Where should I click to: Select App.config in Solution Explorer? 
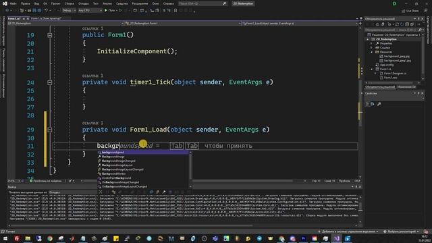pos(386,65)
